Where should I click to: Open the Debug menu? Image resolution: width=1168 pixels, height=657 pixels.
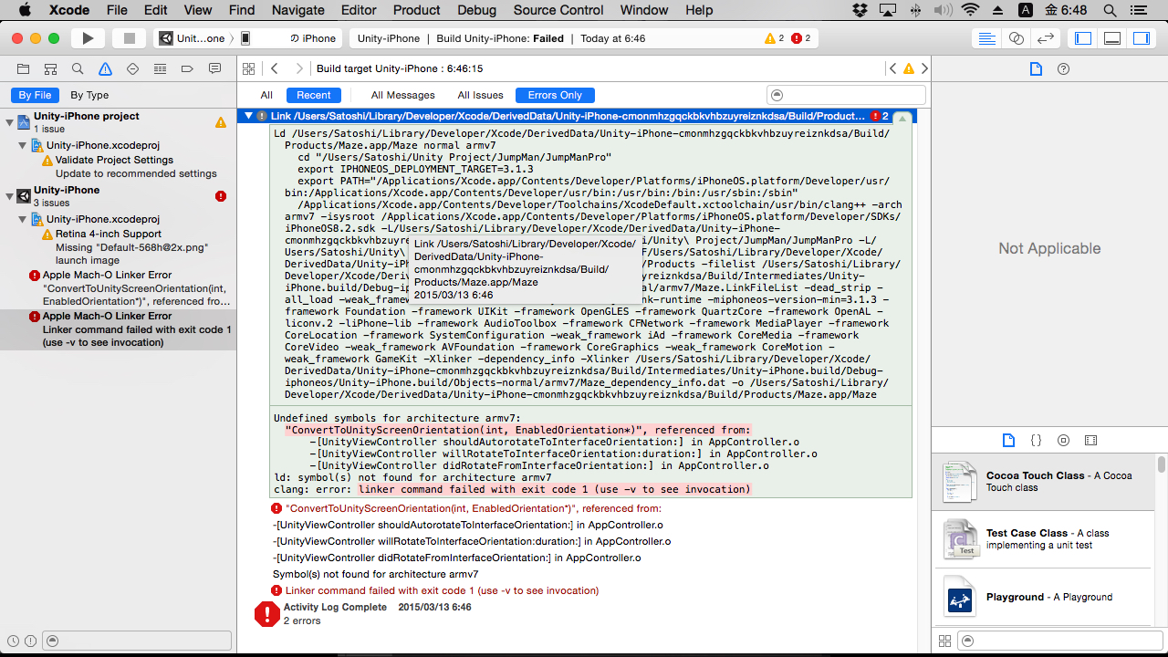(x=477, y=10)
